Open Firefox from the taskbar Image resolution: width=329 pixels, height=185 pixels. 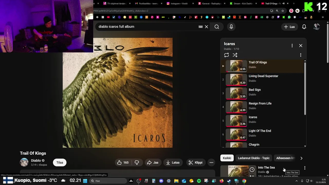222,181
